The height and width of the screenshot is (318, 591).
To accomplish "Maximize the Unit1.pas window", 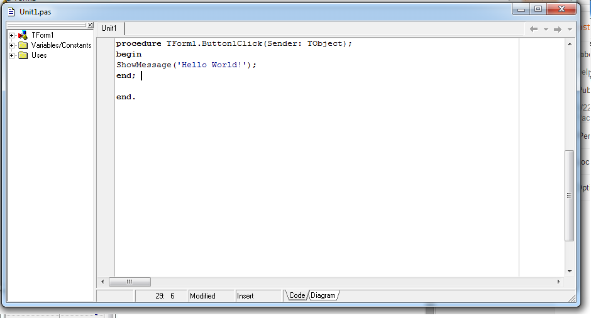I will point(538,9).
